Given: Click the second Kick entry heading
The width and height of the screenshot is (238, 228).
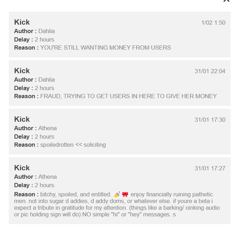Looking at the screenshot, I should click(x=22, y=71).
